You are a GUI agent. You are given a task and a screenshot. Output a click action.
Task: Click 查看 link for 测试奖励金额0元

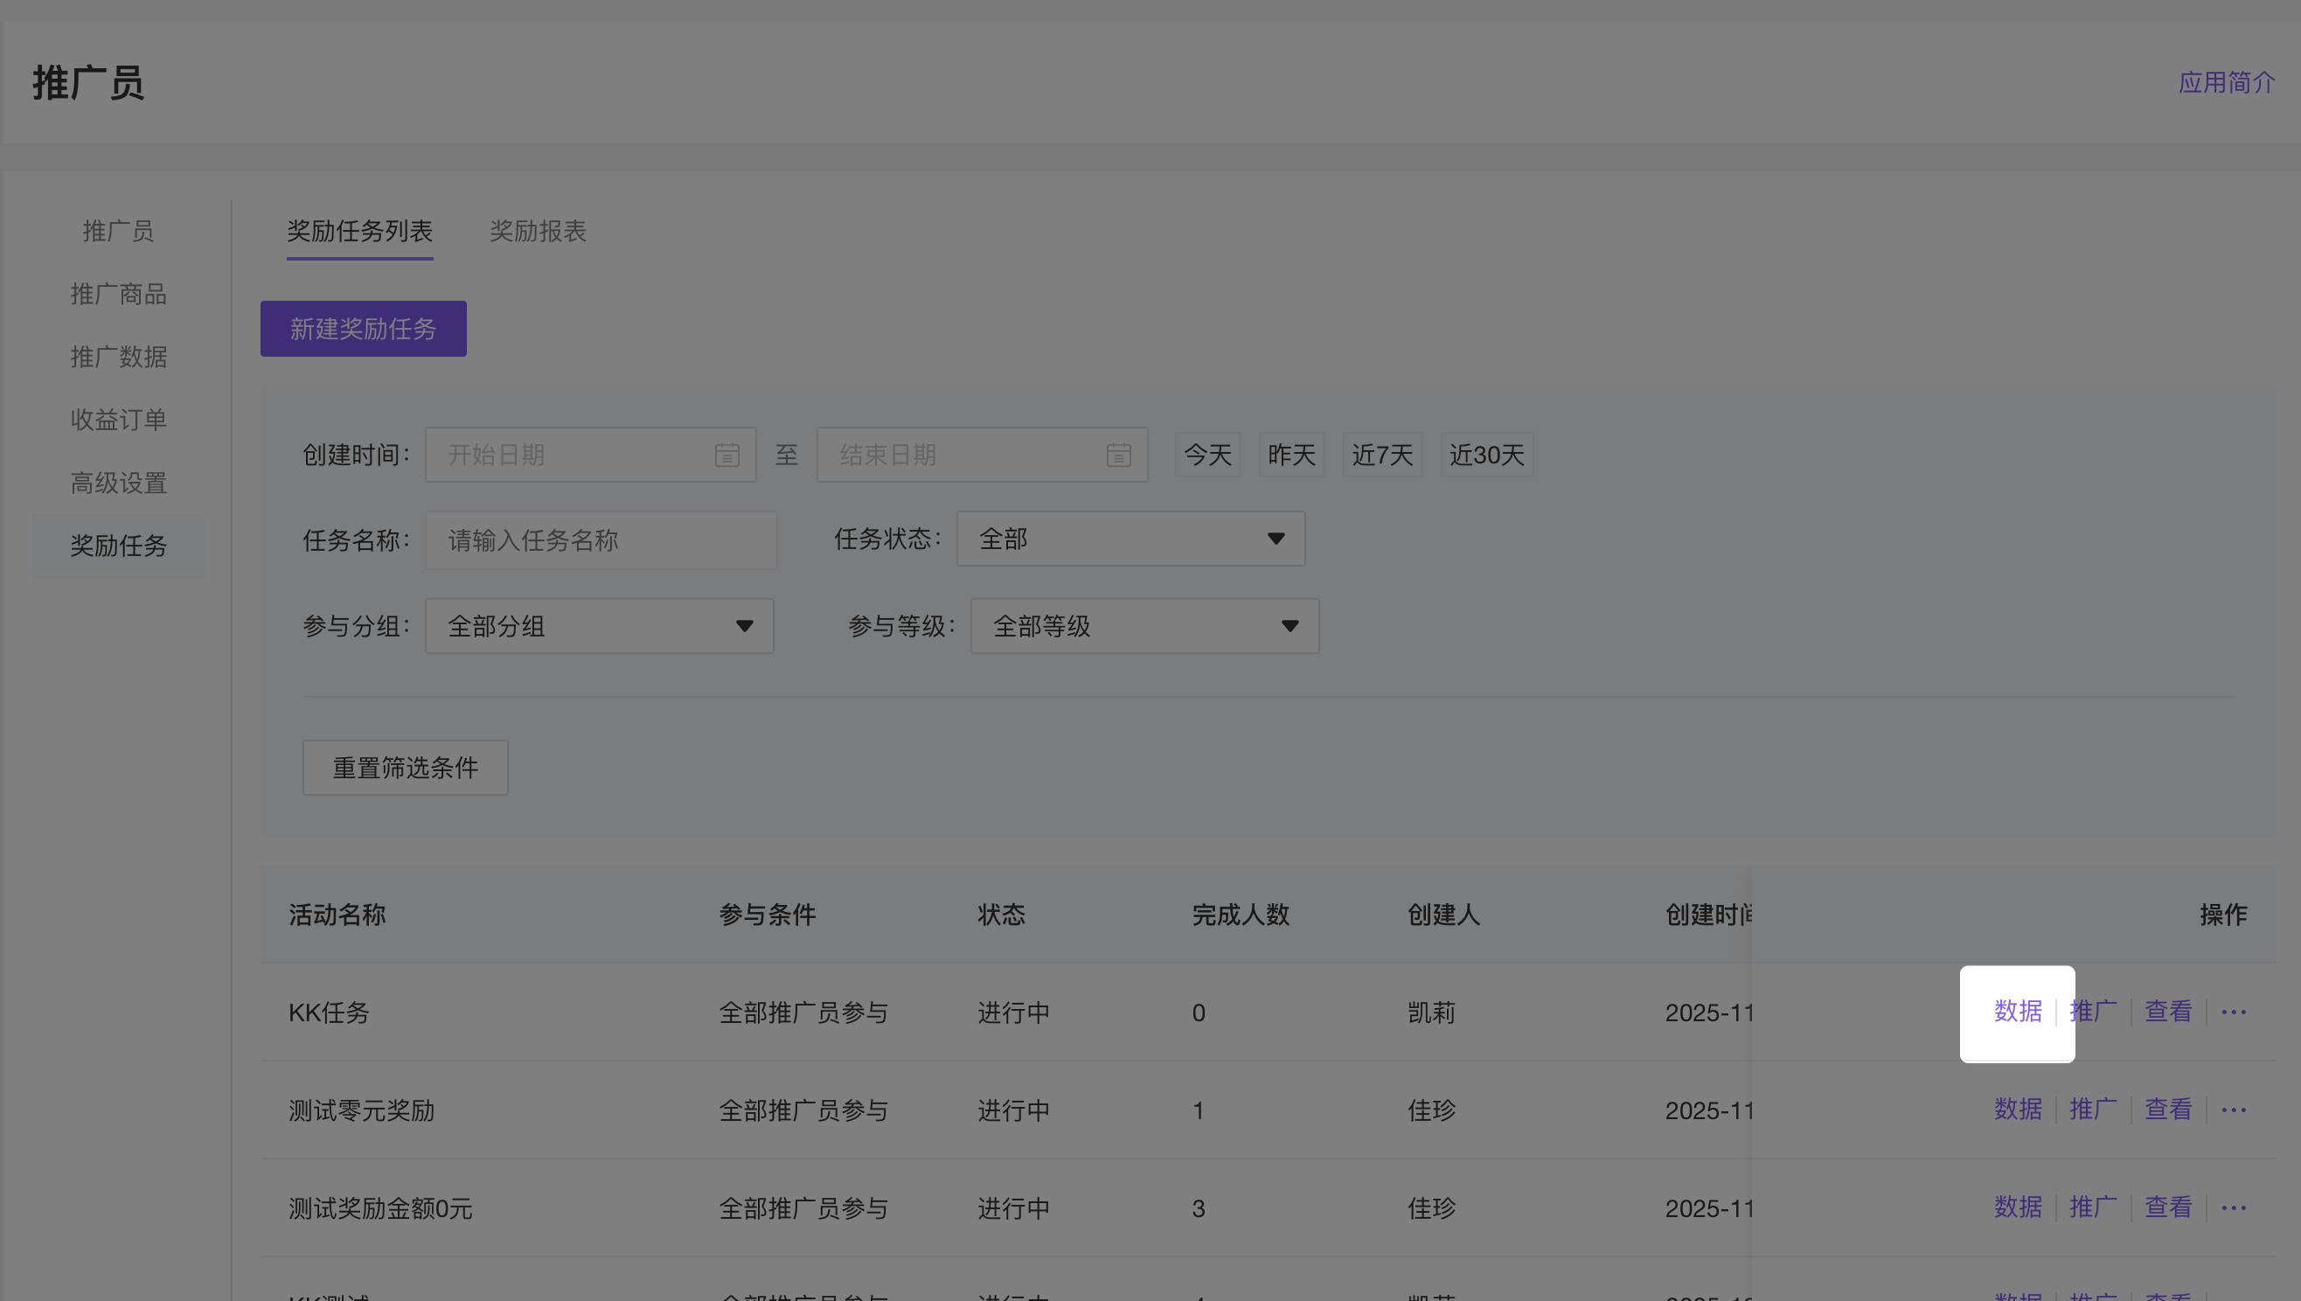coord(2168,1208)
